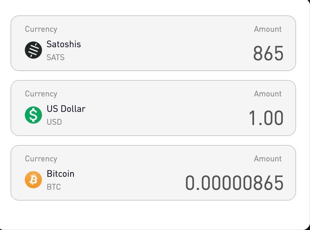Screen dimensions: 310x230
Task: Open the Bitcoin currency name selector
Action: [60, 174]
